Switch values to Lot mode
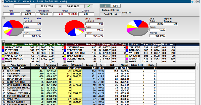Image resolution: width=201 pixels, height=105 pixels. (x=115, y=6)
